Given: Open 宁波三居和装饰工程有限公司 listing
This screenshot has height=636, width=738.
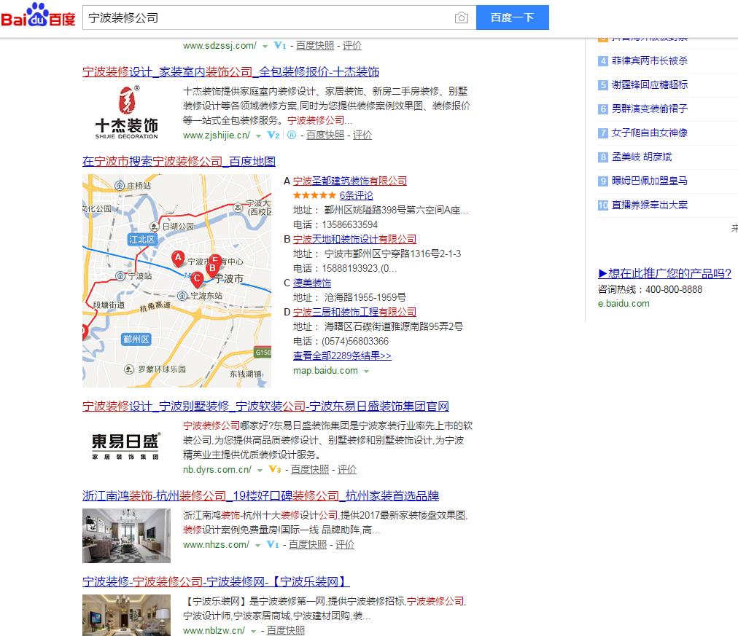Looking at the screenshot, I should [x=354, y=312].
